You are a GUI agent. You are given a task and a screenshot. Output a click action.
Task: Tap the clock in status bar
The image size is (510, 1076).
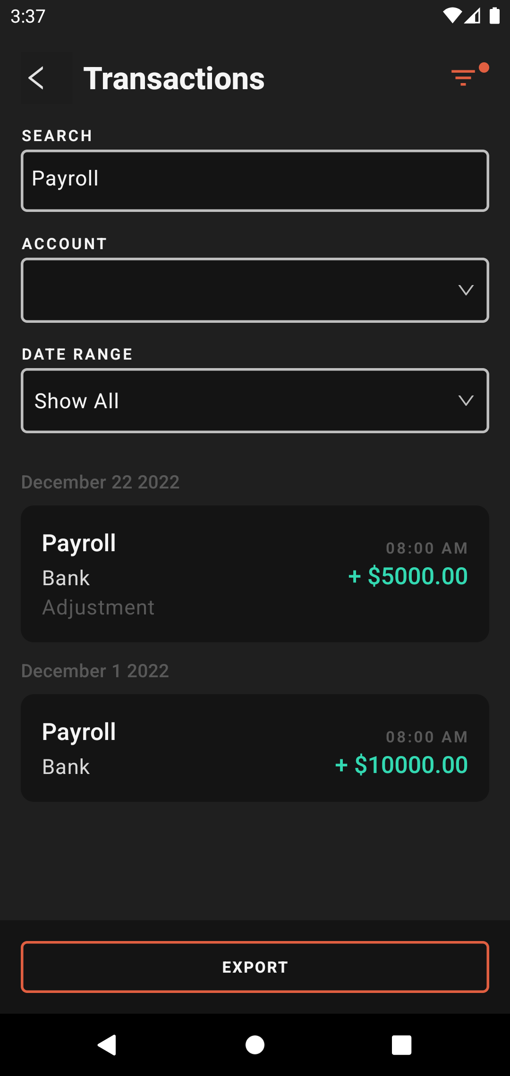click(28, 17)
